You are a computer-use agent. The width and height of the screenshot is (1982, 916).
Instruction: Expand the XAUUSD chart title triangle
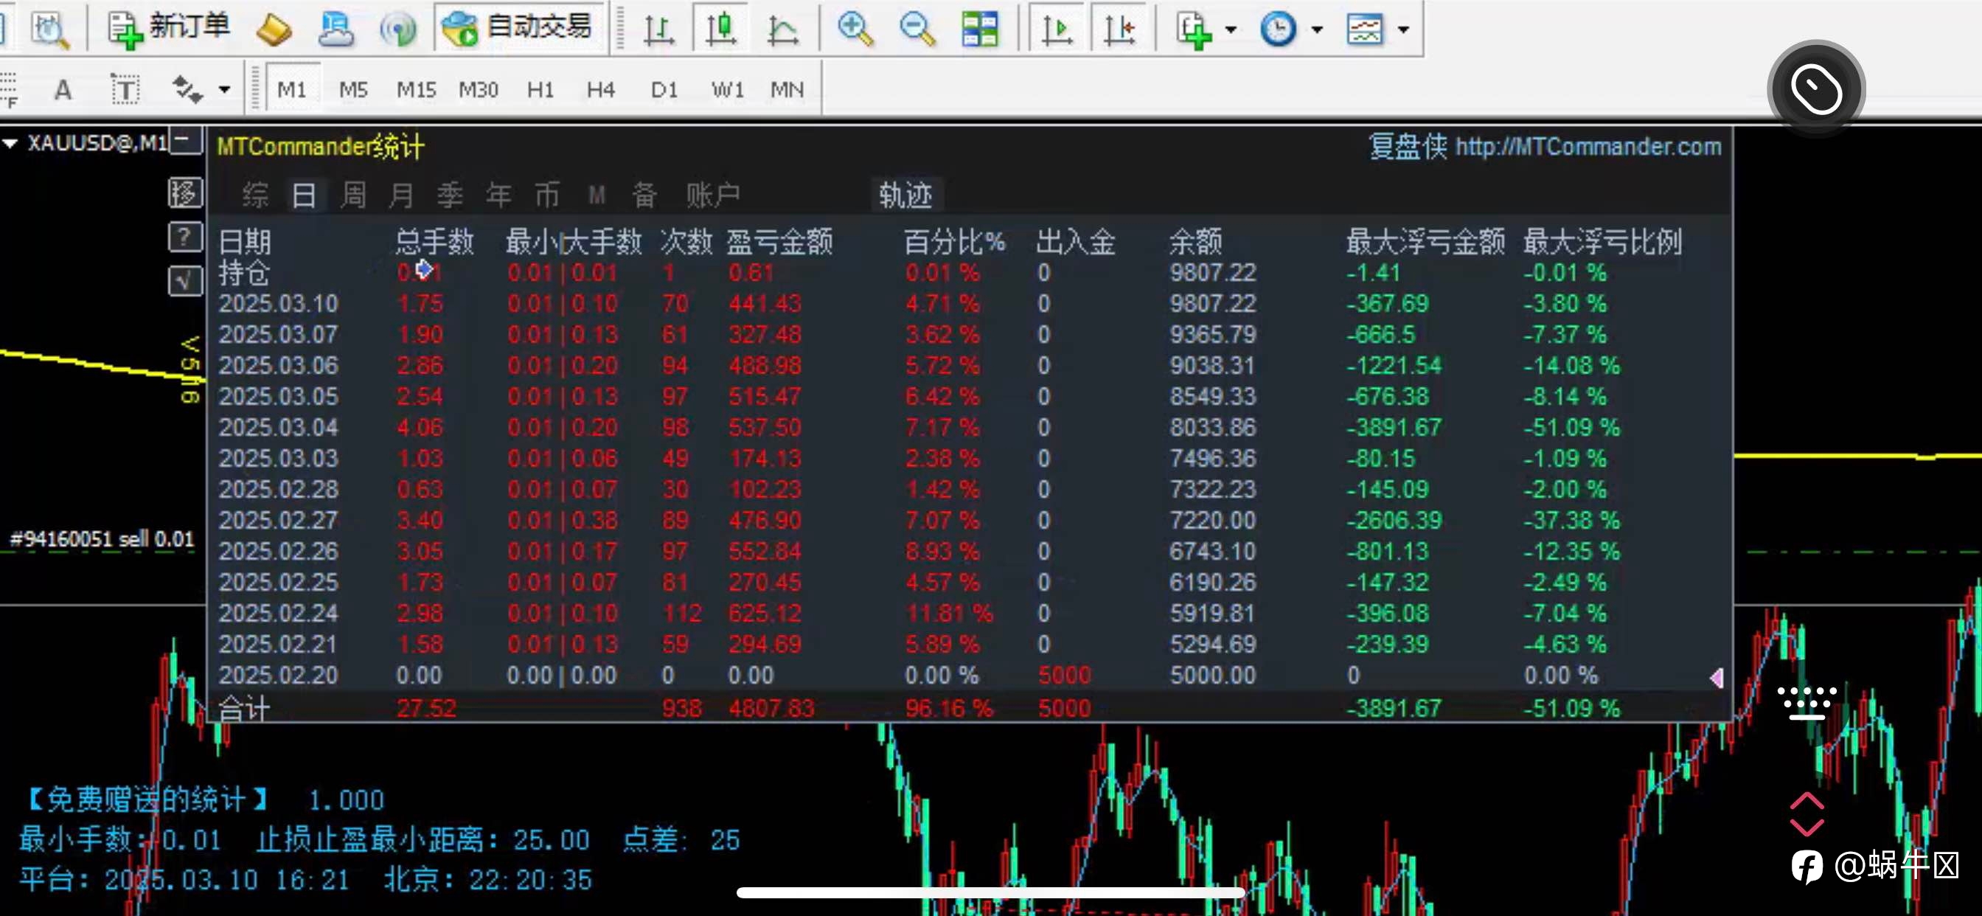click(x=11, y=143)
